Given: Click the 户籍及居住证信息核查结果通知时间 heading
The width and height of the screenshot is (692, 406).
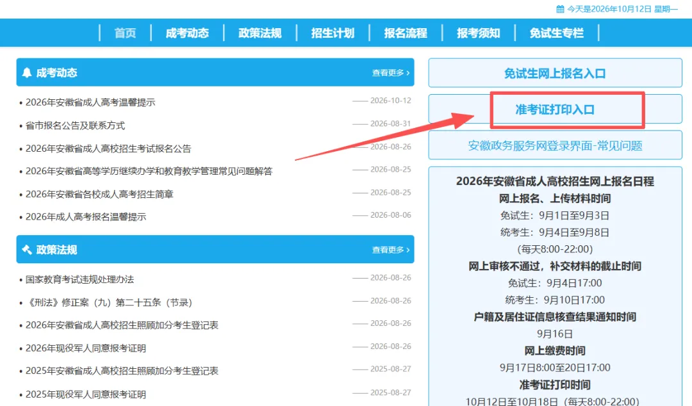Looking at the screenshot, I should click(x=555, y=317).
